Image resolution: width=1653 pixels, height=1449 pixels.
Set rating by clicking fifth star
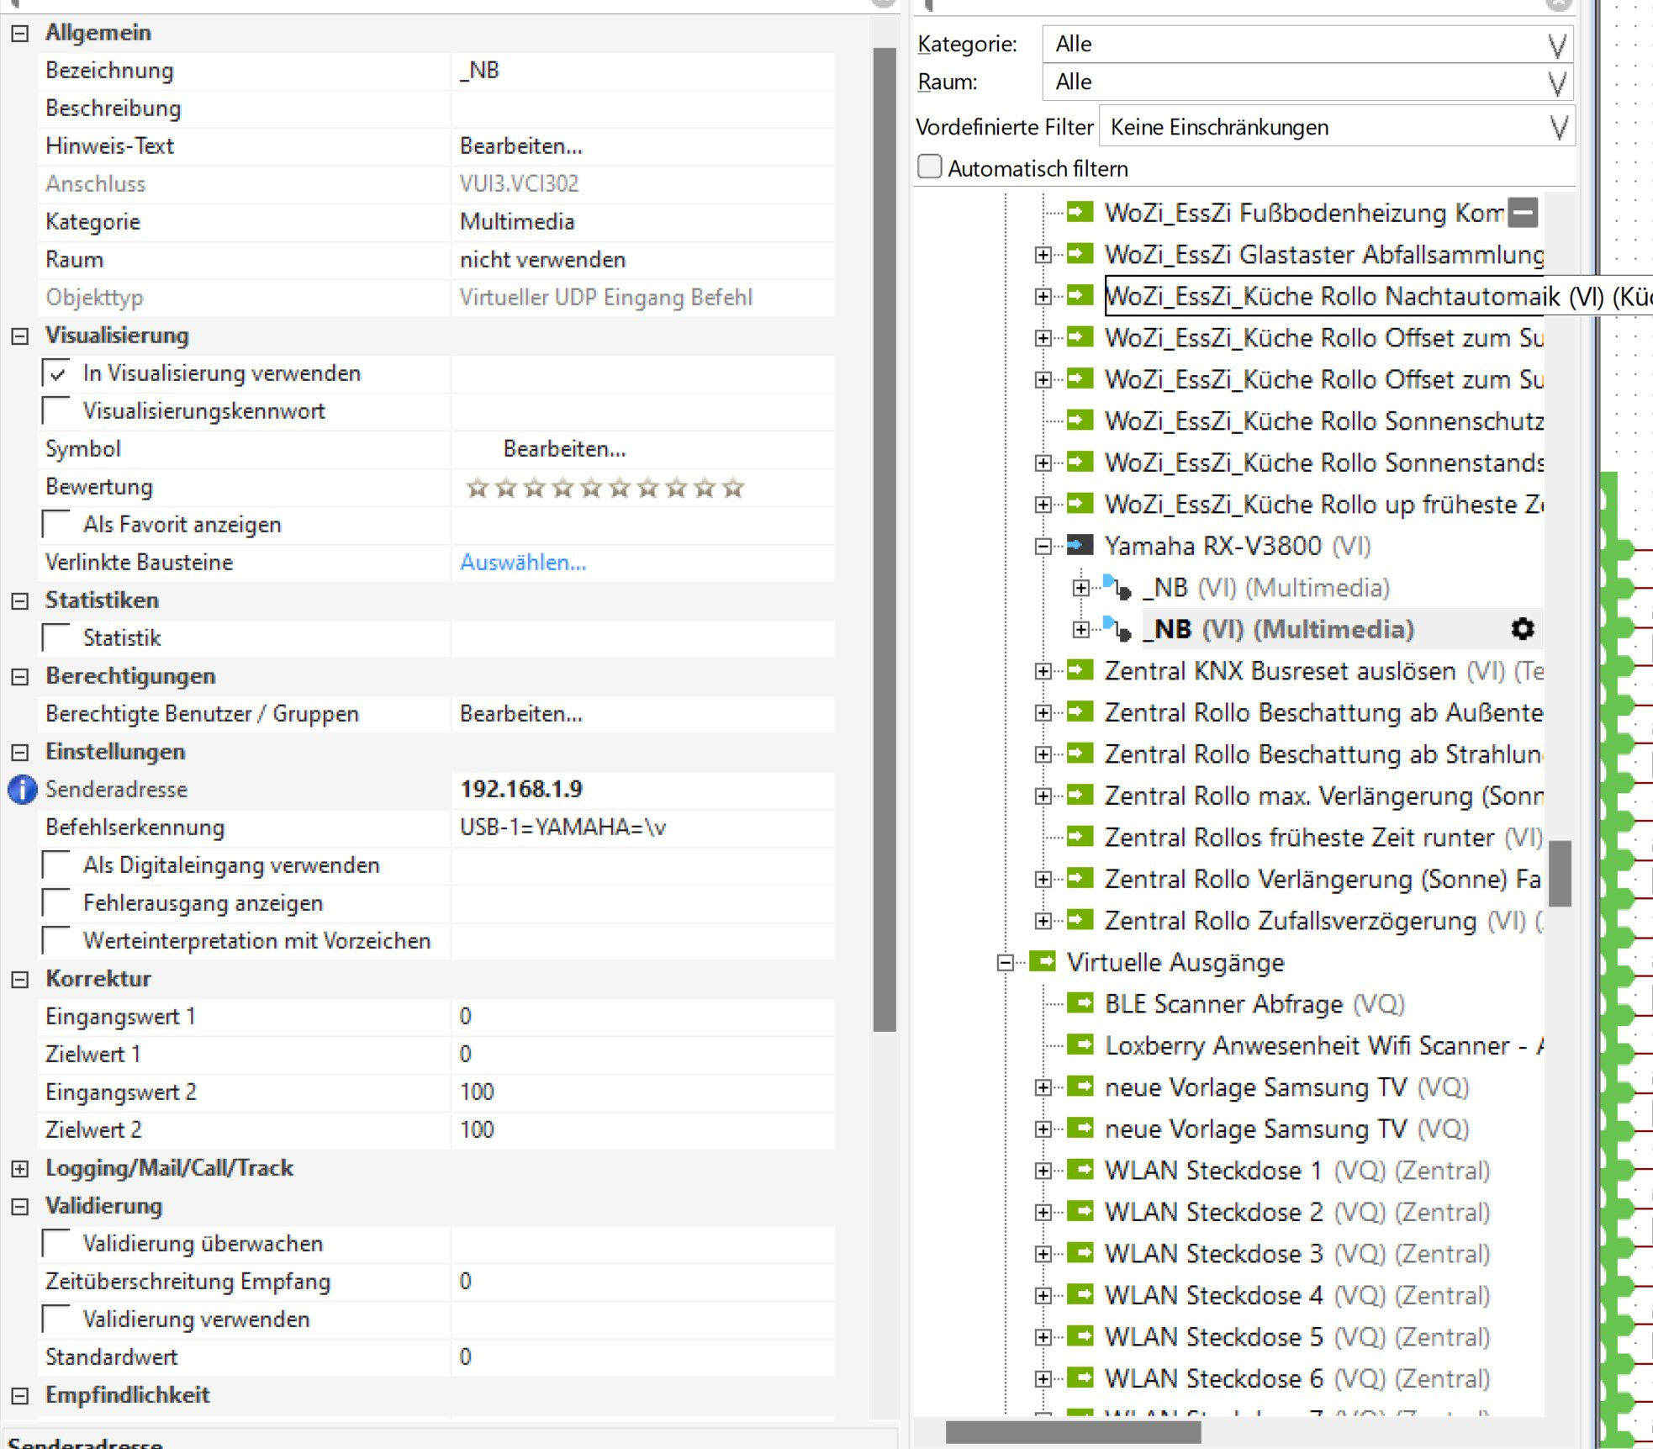(591, 488)
